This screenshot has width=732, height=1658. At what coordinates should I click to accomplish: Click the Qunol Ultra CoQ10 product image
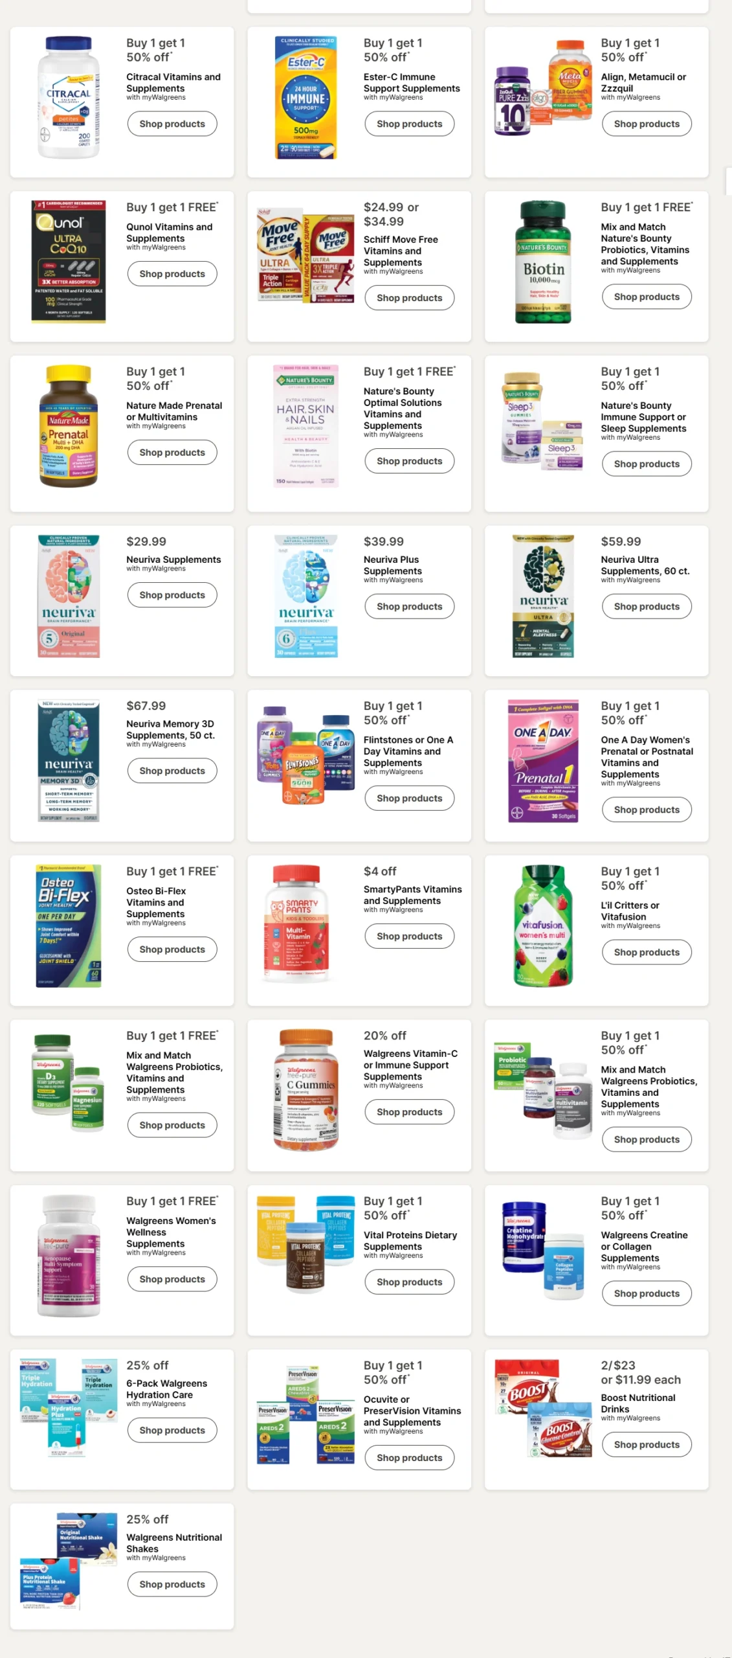(x=69, y=262)
